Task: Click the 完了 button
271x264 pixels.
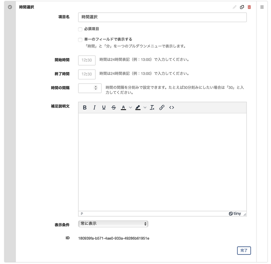Action: pyautogui.click(x=244, y=250)
